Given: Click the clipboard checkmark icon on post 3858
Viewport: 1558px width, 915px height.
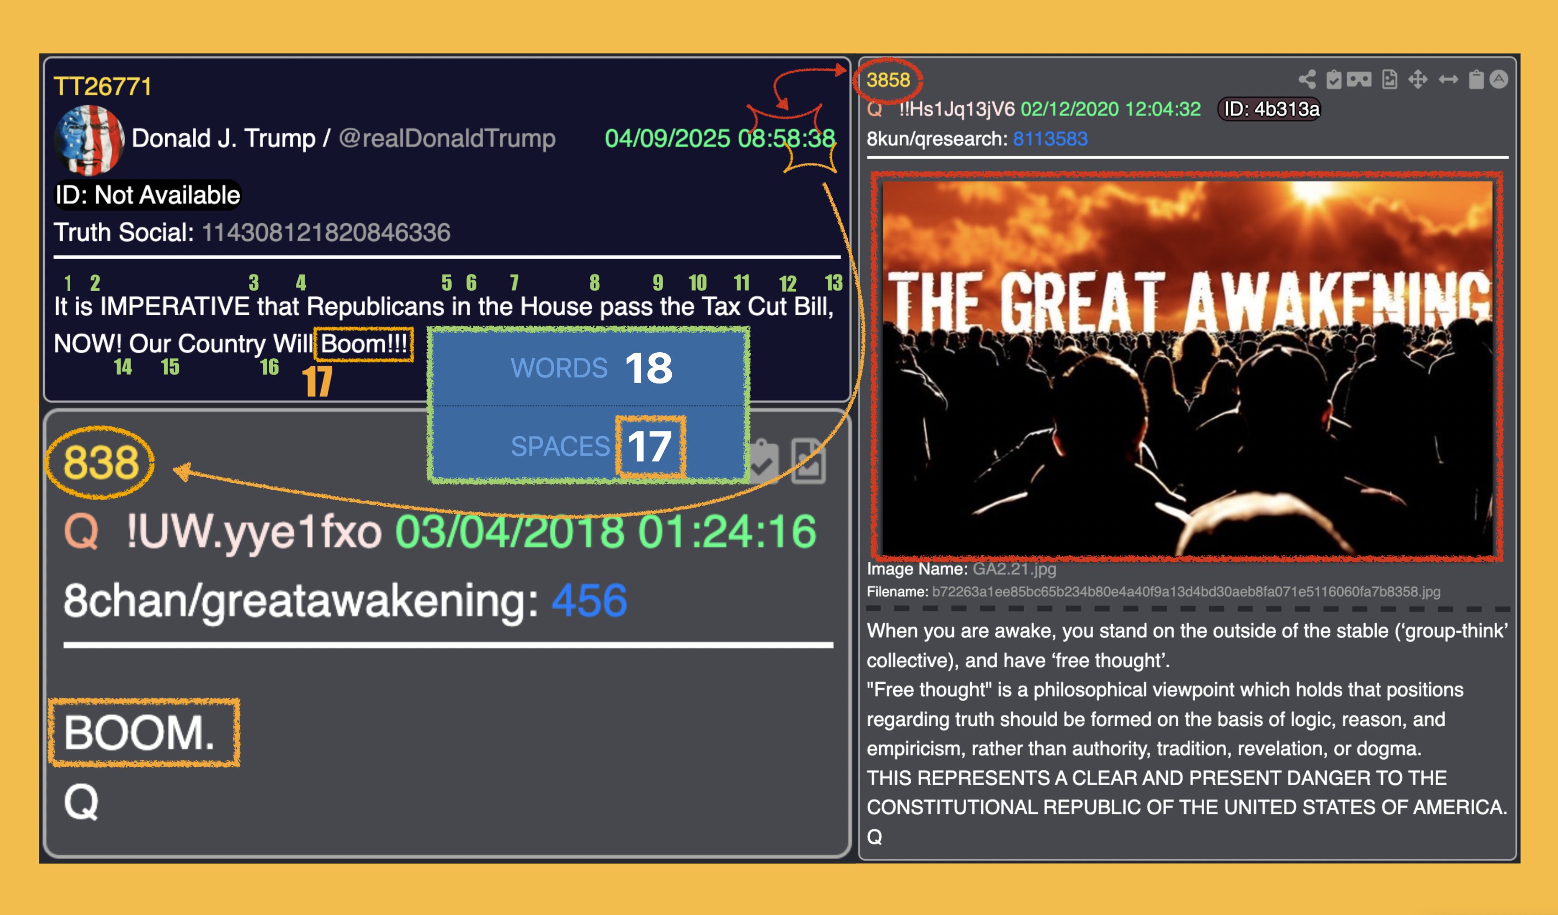Looking at the screenshot, I should pyautogui.click(x=1334, y=79).
